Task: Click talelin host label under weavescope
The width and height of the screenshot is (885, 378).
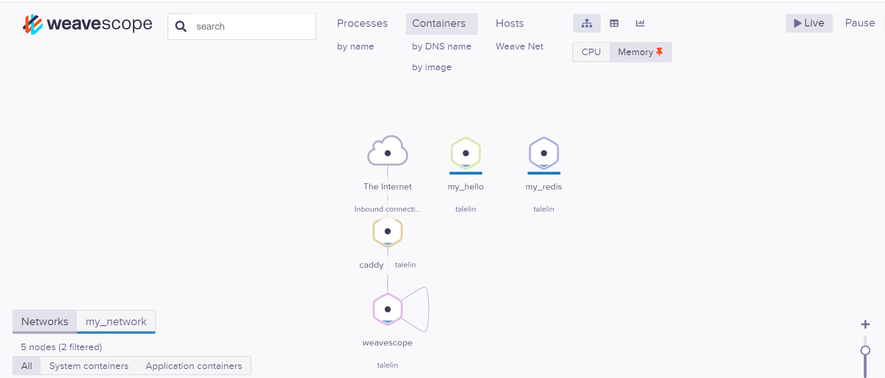Action: click(x=387, y=365)
